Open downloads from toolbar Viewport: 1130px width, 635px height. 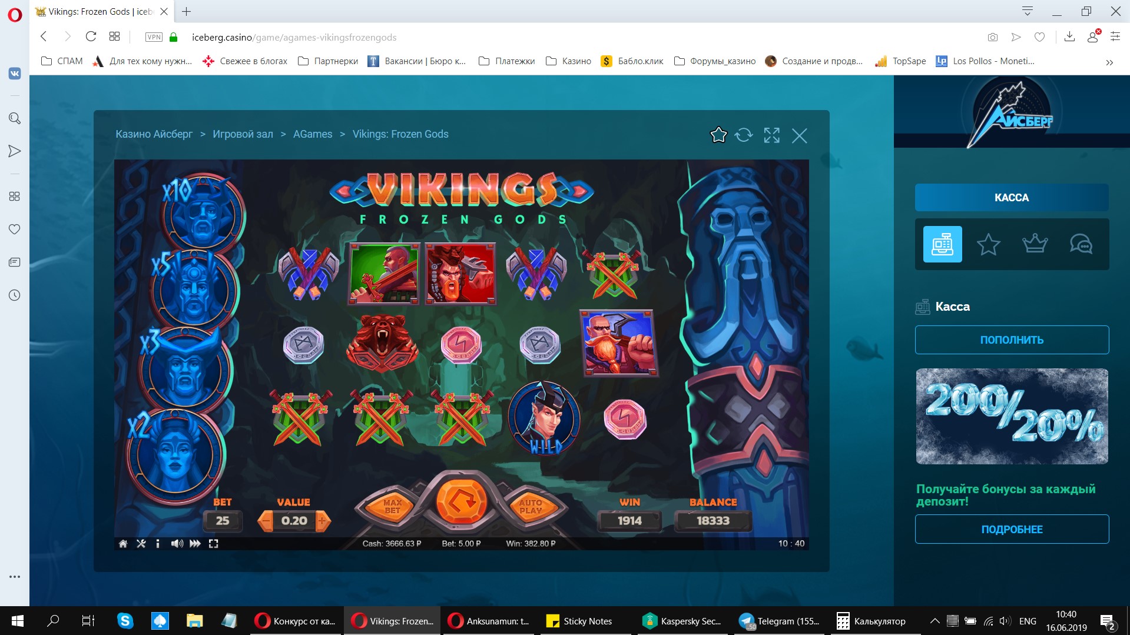point(1069,36)
